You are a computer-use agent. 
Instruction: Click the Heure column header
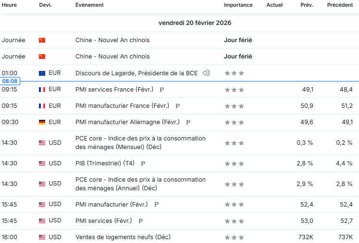tap(9, 5)
